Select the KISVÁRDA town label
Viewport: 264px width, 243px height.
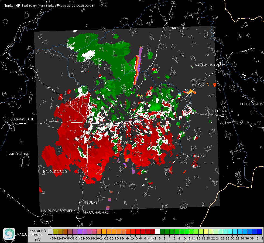(x=180, y=28)
